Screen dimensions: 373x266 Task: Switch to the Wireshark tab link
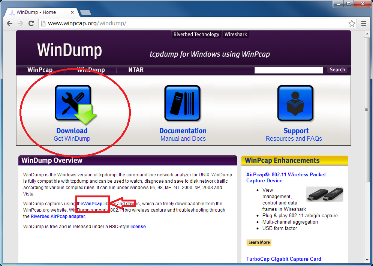[235, 34]
